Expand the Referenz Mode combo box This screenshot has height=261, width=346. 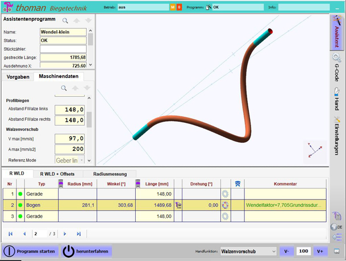coord(70,160)
